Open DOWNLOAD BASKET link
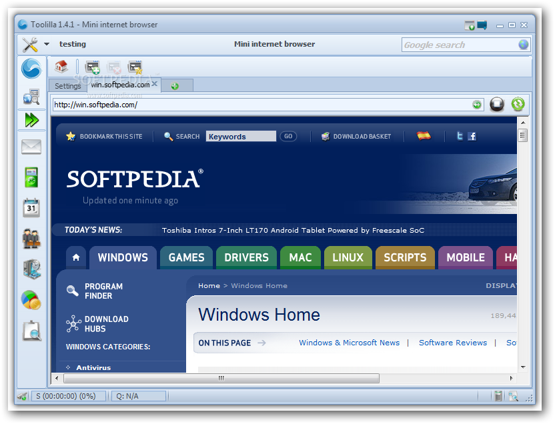 tap(362, 137)
